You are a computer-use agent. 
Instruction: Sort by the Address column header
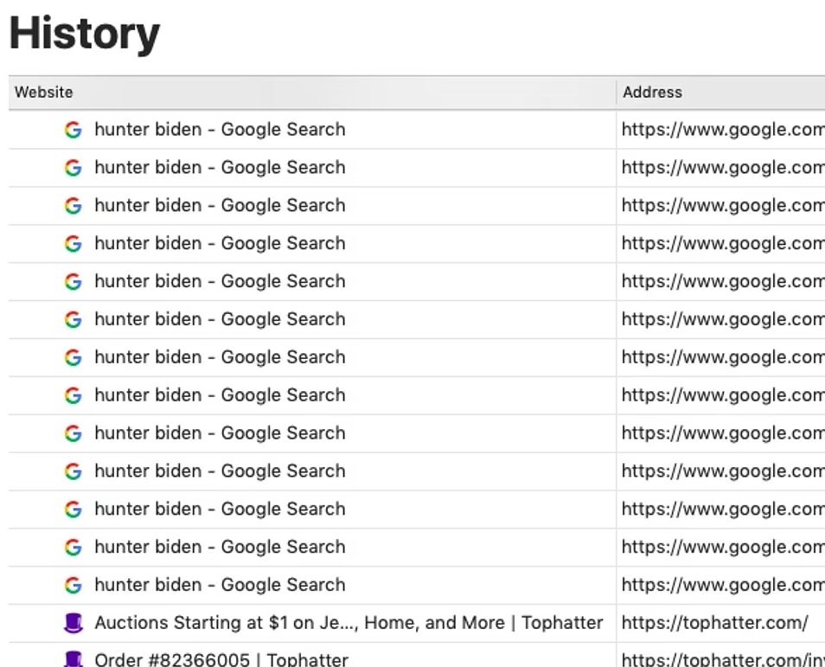(652, 93)
